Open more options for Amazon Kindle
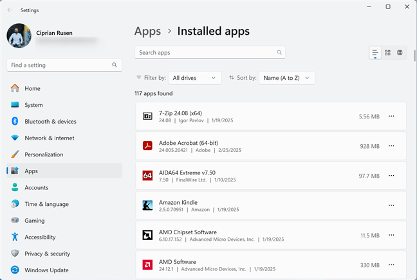This screenshot has width=417, height=280. pos(391,205)
